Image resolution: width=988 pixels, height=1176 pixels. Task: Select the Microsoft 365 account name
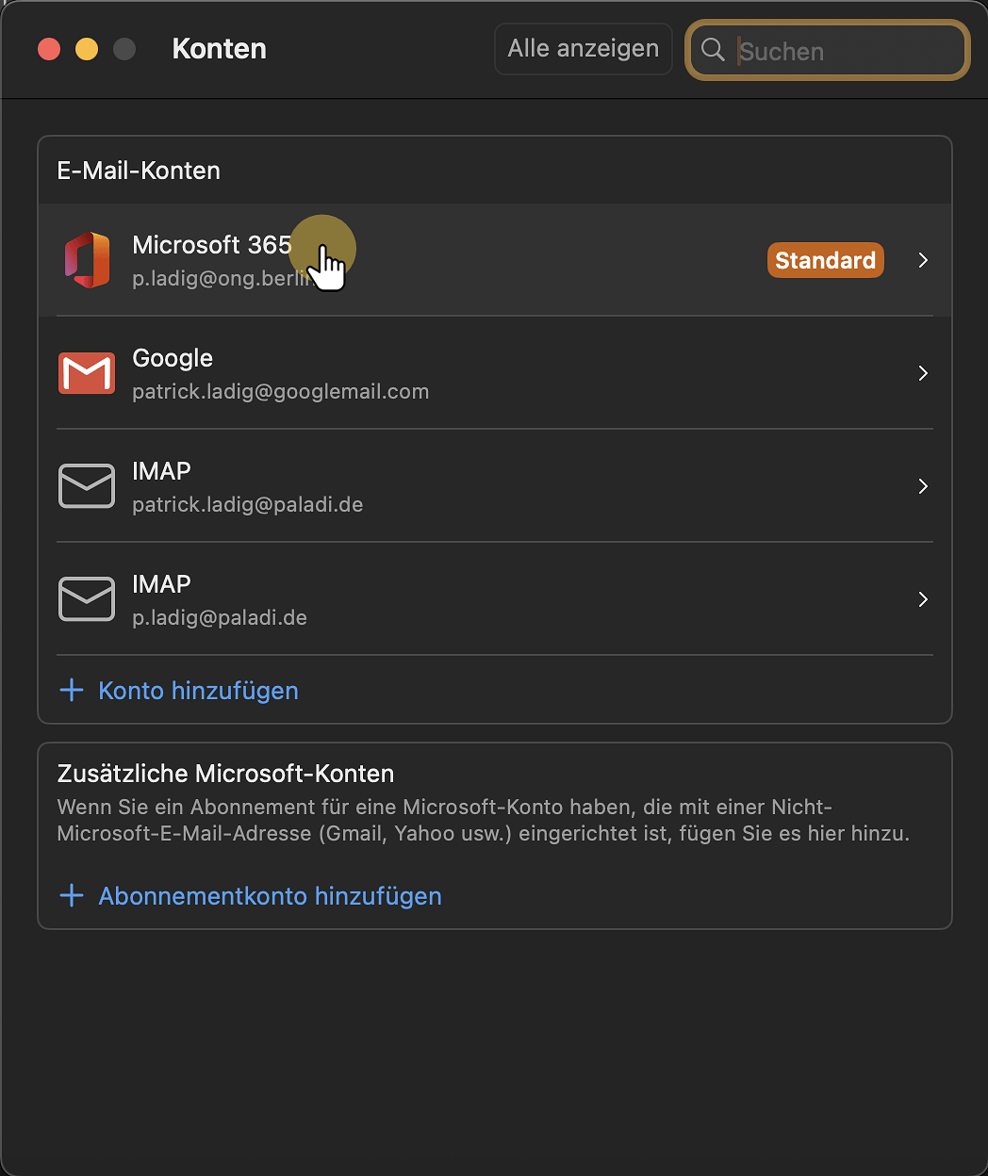[x=211, y=245]
